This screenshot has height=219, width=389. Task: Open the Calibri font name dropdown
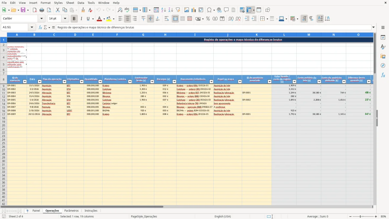[x=41, y=19]
